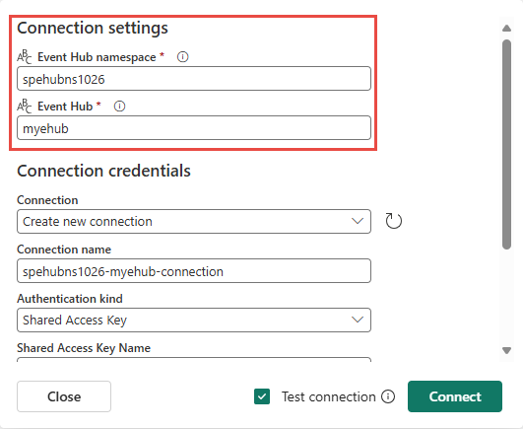Click the Connection name text field

pos(194,271)
